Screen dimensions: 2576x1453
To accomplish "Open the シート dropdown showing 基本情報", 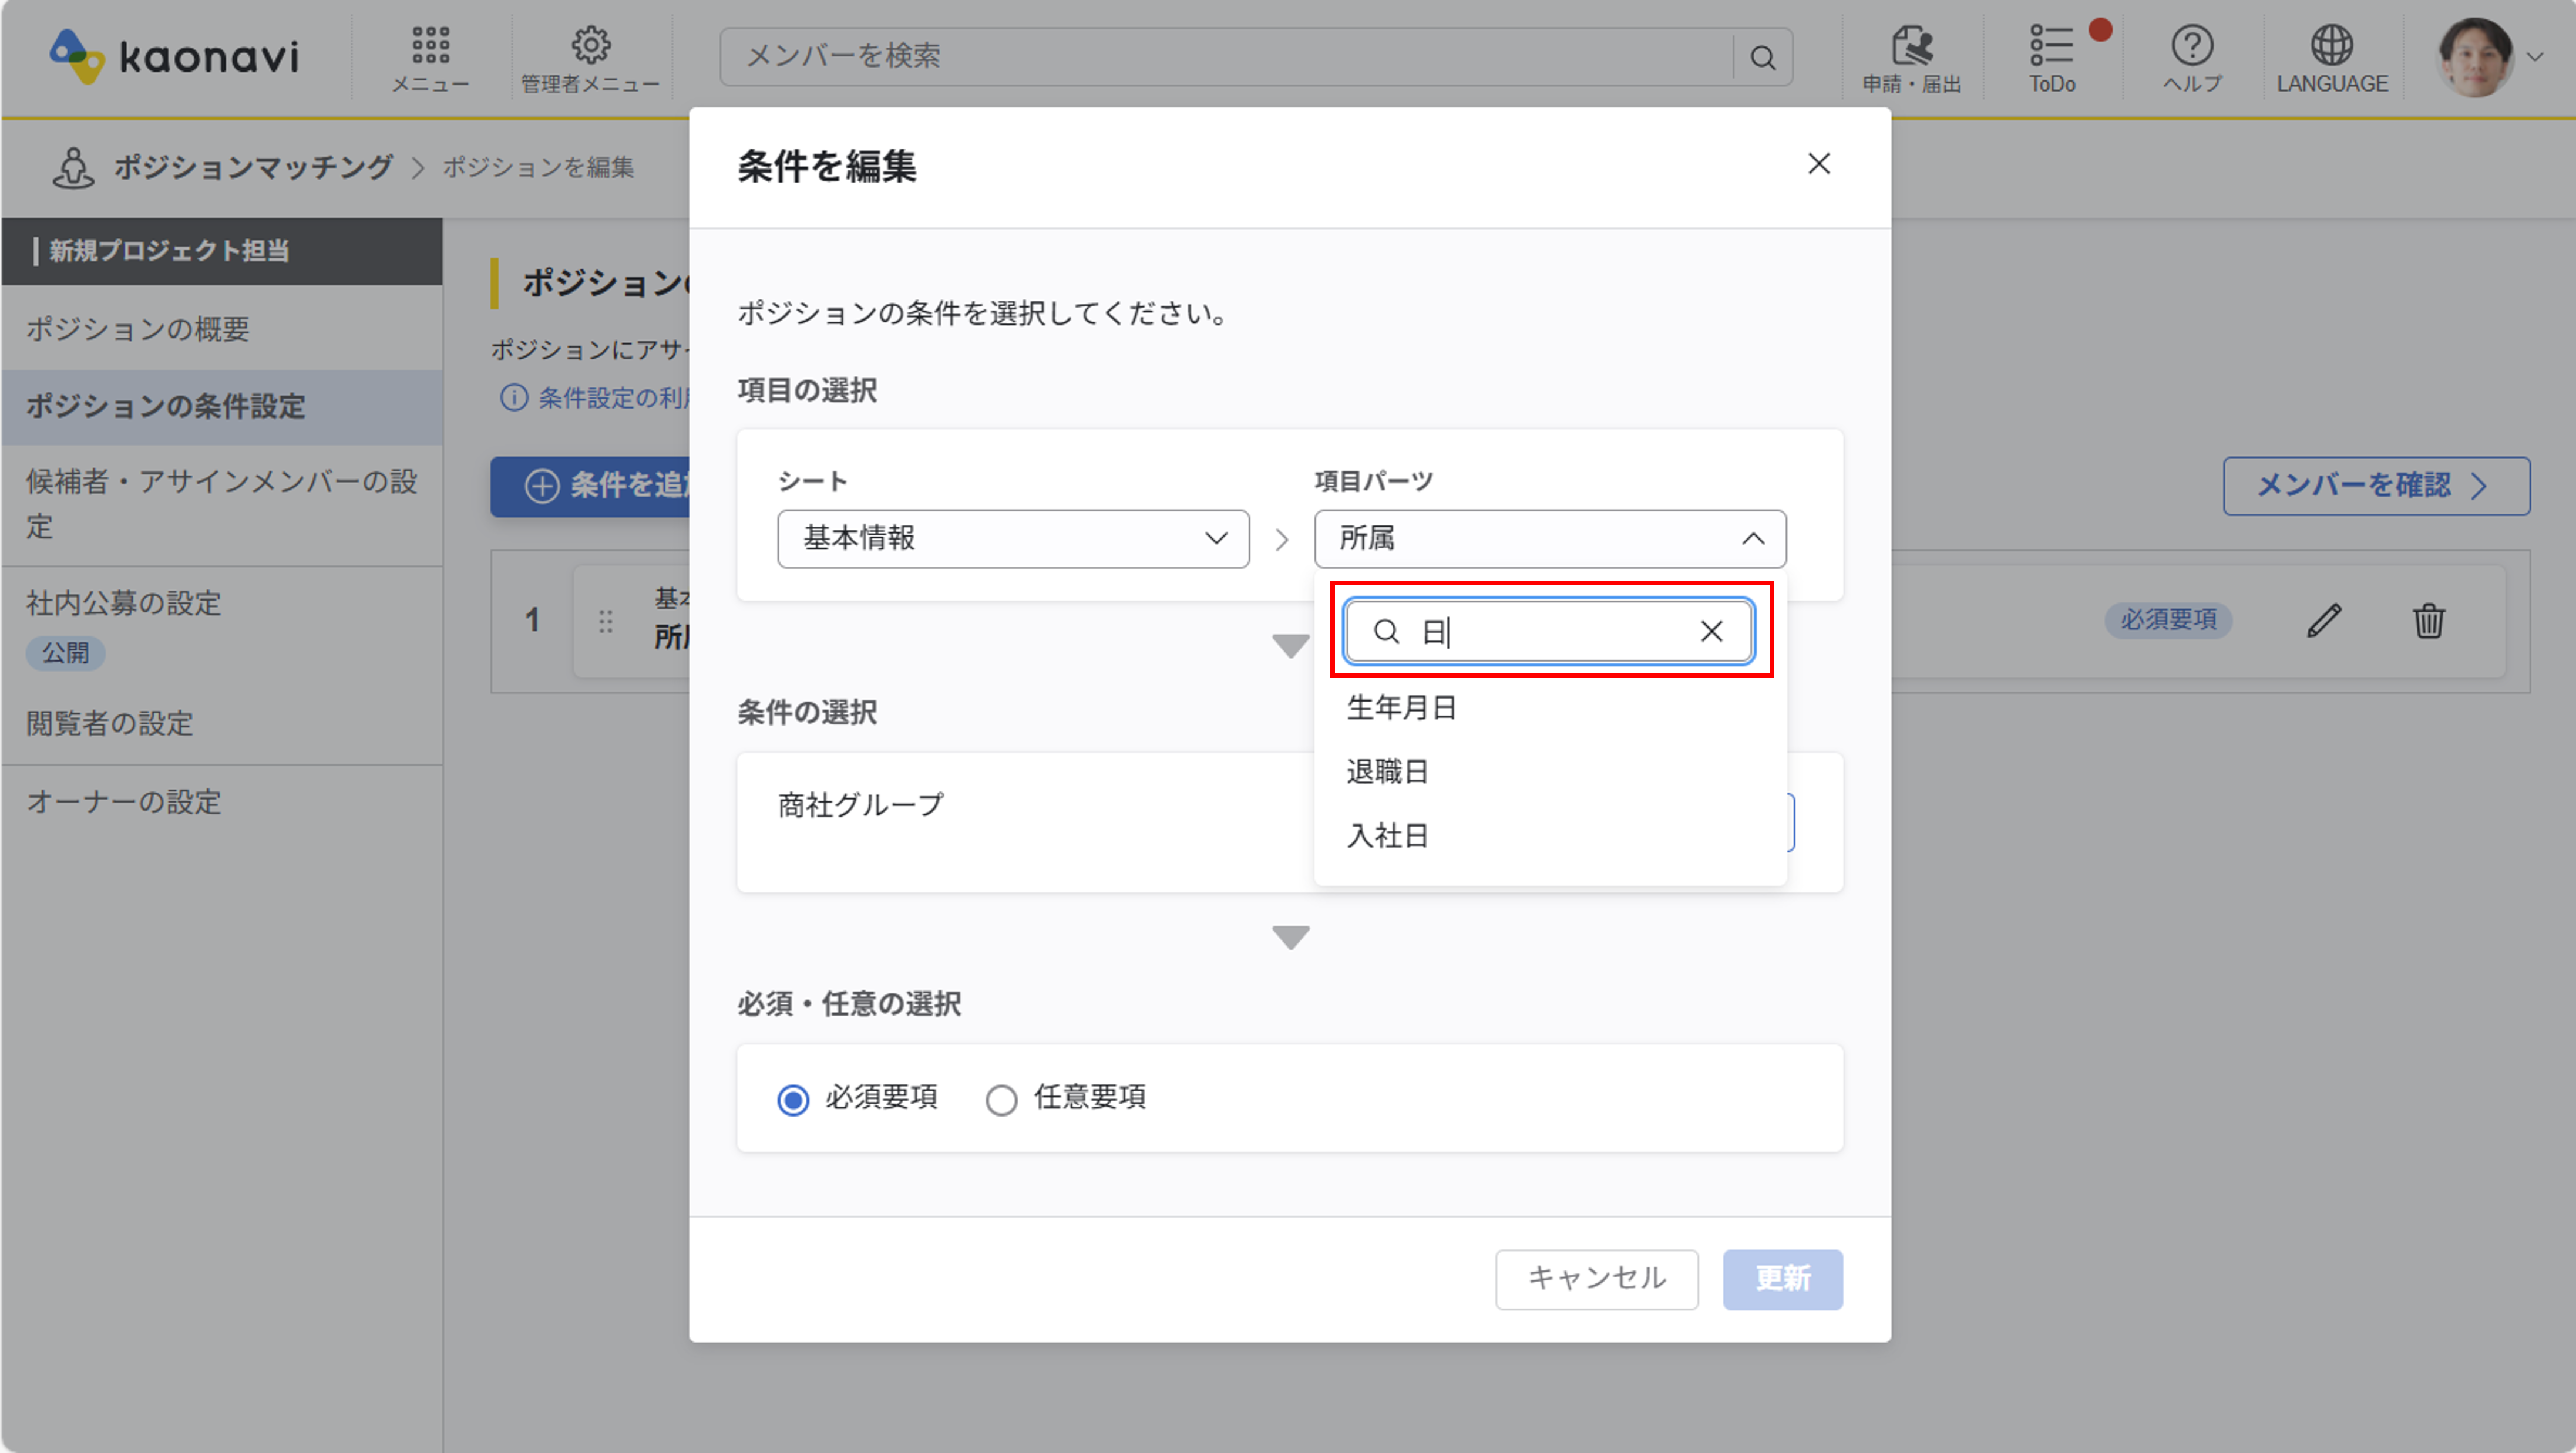I will 1013,538.
